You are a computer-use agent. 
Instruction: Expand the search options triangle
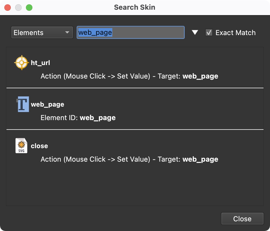click(x=195, y=33)
